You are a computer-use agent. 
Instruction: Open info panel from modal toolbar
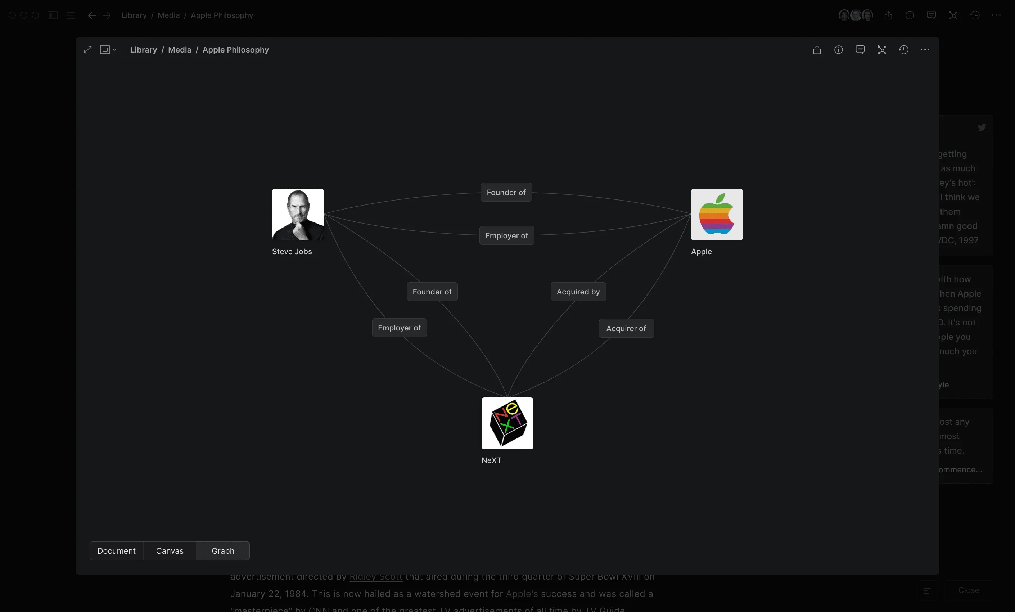point(839,50)
